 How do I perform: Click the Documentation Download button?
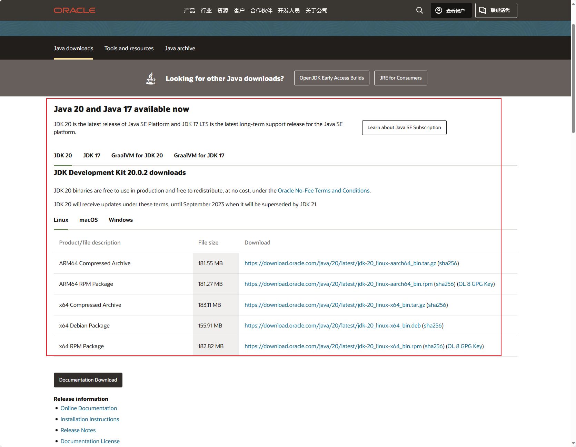pyautogui.click(x=88, y=380)
